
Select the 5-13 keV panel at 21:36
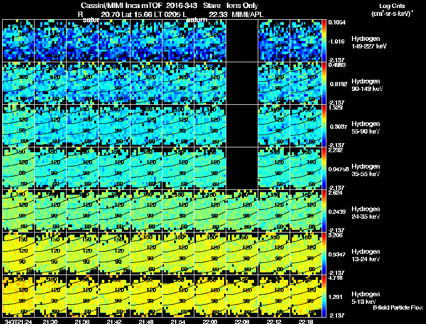pos(83,296)
